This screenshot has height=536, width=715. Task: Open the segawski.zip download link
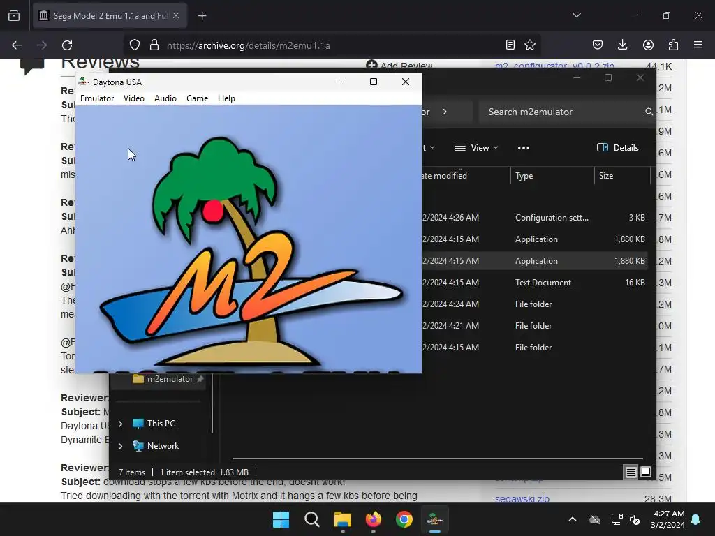pyautogui.click(x=522, y=498)
